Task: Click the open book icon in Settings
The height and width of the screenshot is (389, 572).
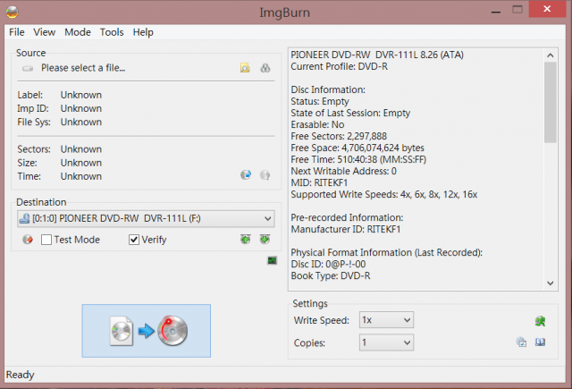Action: click(540, 342)
